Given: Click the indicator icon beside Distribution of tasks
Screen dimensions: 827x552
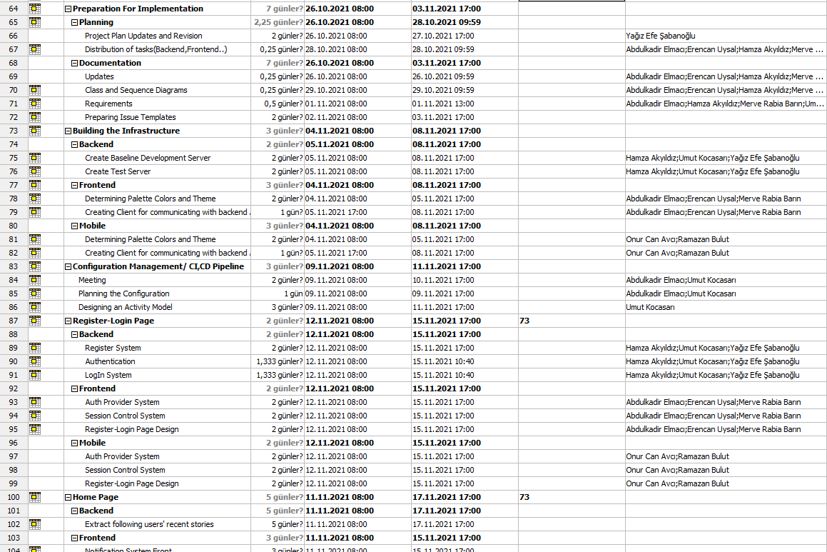Looking at the screenshot, I should click(35, 49).
